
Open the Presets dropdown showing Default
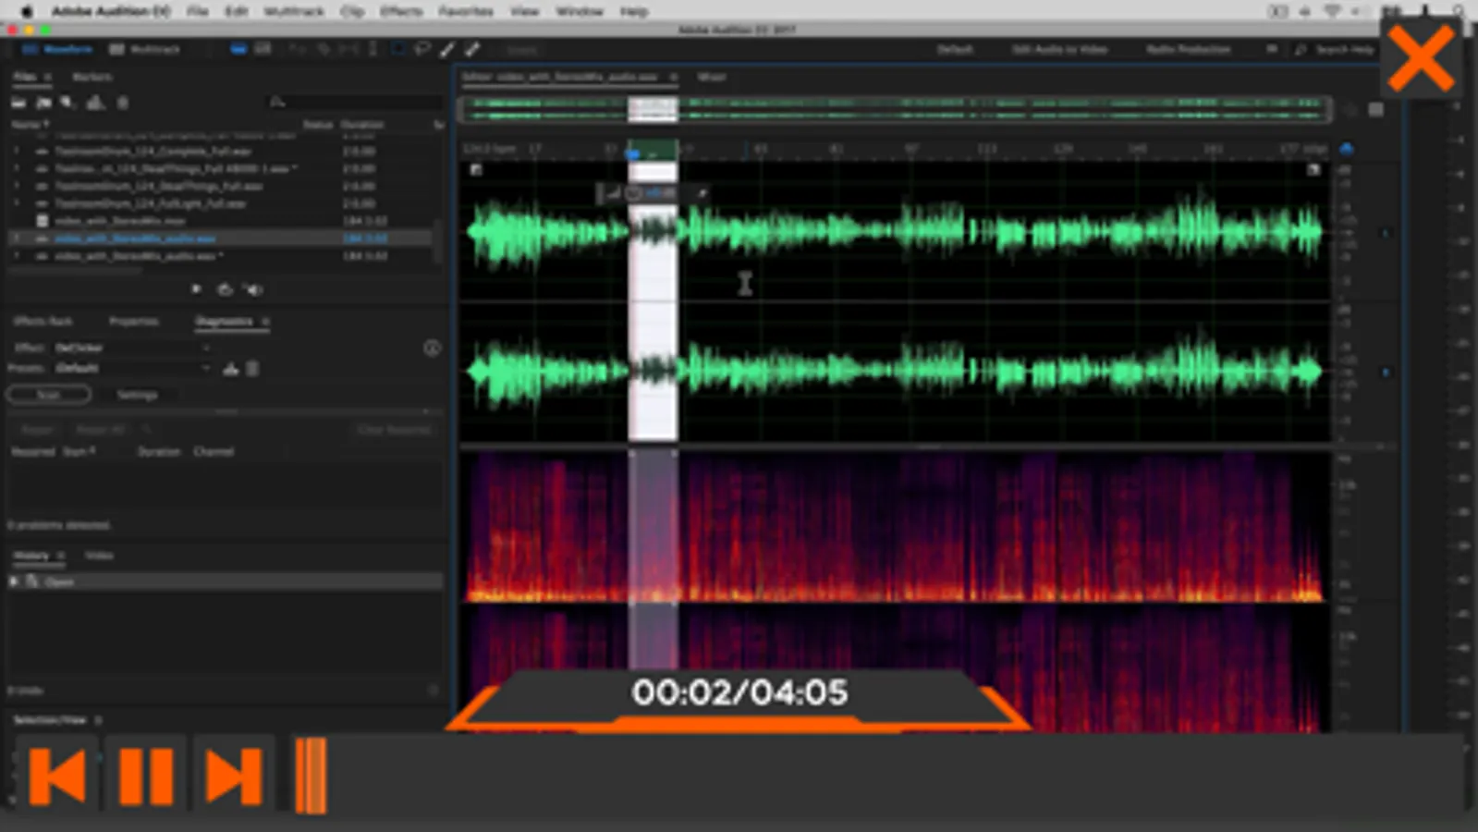[x=131, y=368]
